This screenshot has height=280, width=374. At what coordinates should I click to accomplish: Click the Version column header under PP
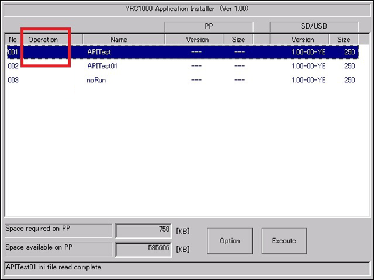pyautogui.click(x=197, y=40)
